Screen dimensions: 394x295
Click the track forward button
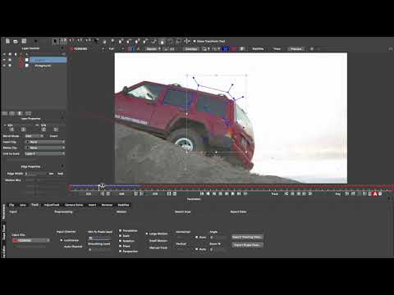click(x=310, y=193)
